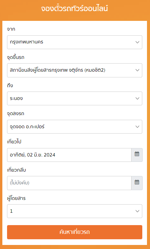The image size is (150, 249).
Task: Open the จุดขึ้นรถ boarding point dropdown
Action: [74, 70]
